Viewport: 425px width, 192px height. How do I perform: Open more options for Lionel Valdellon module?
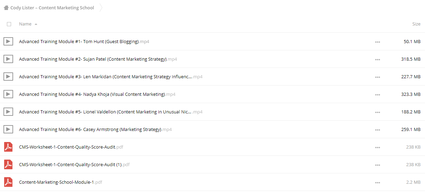point(377,112)
